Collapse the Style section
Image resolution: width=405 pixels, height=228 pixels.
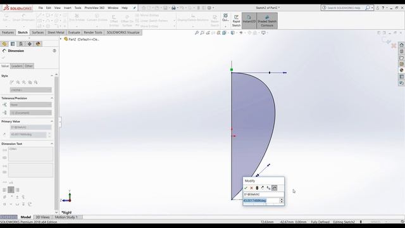tap(52, 76)
